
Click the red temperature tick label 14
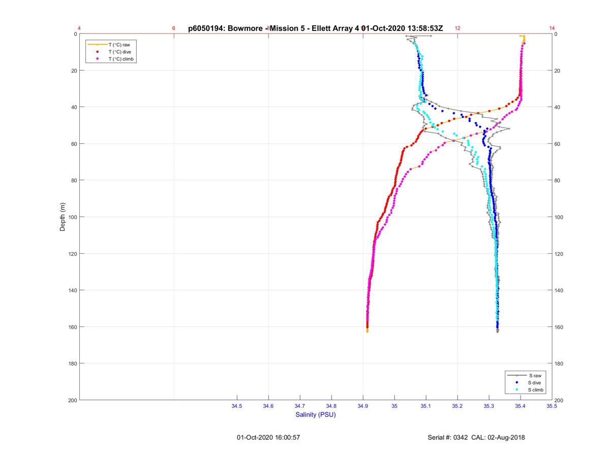(552, 28)
